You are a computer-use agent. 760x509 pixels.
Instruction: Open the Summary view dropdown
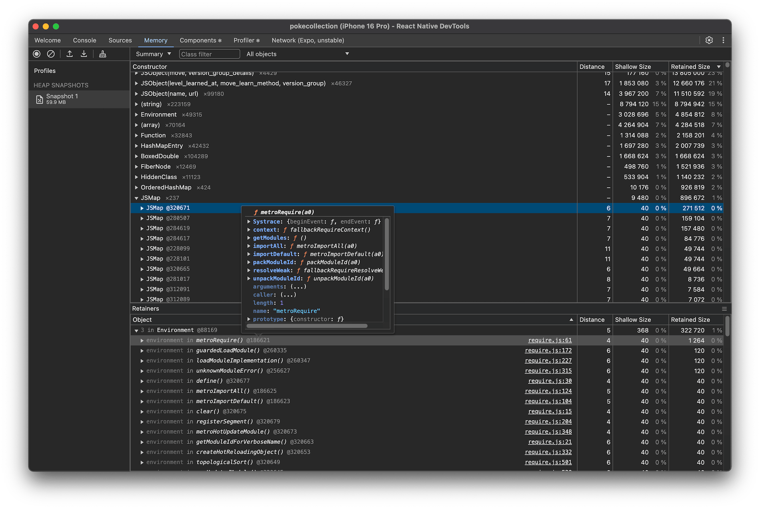[x=153, y=54]
